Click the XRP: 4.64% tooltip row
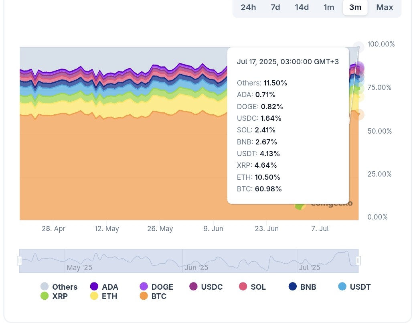Image resolution: width=413 pixels, height=323 pixels. click(257, 165)
